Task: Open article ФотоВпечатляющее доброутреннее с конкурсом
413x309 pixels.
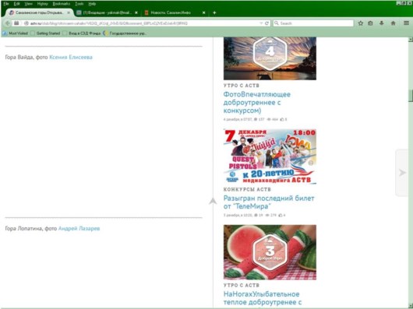Action: (x=257, y=102)
